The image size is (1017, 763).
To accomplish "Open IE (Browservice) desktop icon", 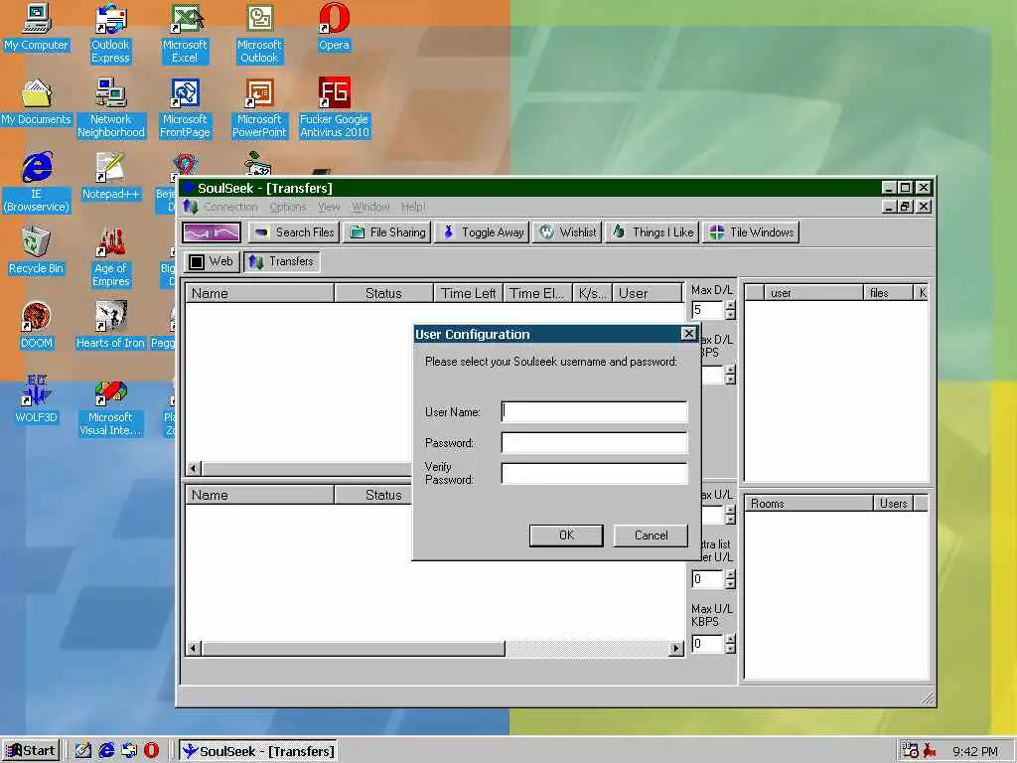I will pyautogui.click(x=37, y=183).
